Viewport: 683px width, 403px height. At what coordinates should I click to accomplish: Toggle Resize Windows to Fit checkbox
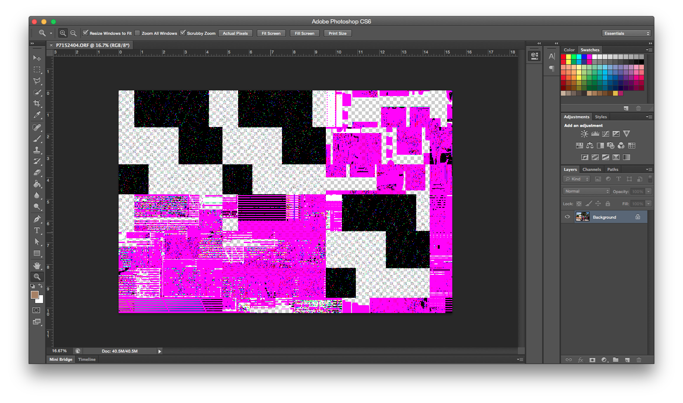pyautogui.click(x=86, y=33)
